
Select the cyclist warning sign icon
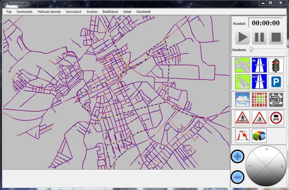point(259,117)
